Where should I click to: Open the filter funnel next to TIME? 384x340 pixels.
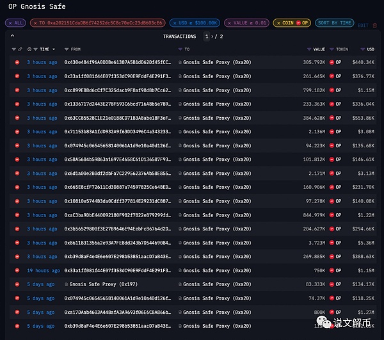click(x=35, y=49)
